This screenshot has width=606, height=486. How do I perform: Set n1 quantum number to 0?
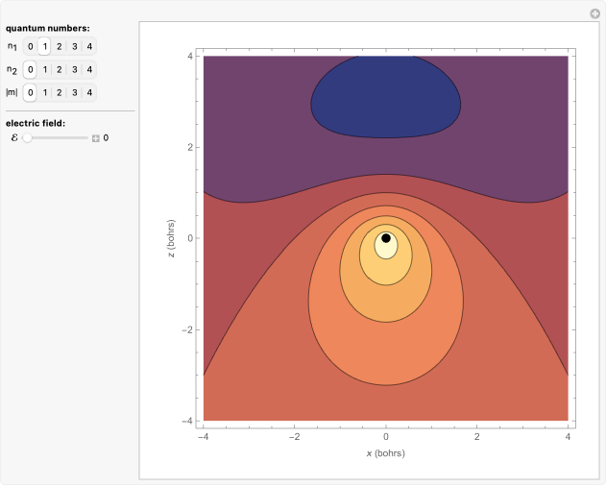tap(31, 46)
